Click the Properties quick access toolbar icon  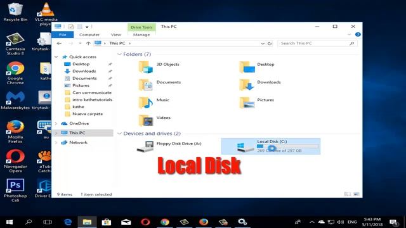(x=70, y=27)
